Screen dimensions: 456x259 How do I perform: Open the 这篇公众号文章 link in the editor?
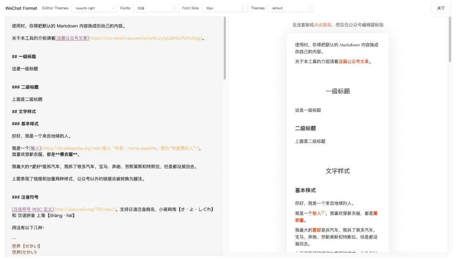pyautogui.click(x=71, y=37)
